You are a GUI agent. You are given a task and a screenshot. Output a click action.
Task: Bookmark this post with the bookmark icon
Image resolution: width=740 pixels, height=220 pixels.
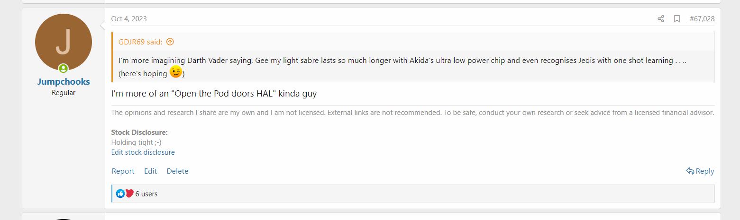coord(677,19)
